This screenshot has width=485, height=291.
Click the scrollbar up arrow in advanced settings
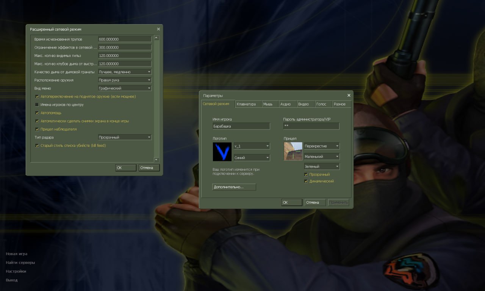[x=156, y=38]
